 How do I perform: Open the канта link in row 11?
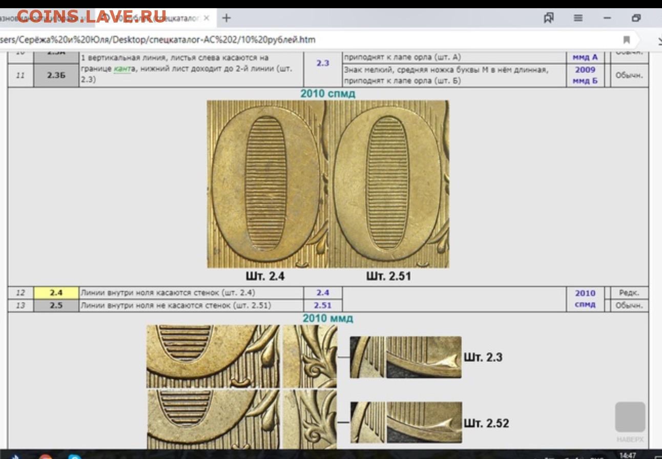122,69
